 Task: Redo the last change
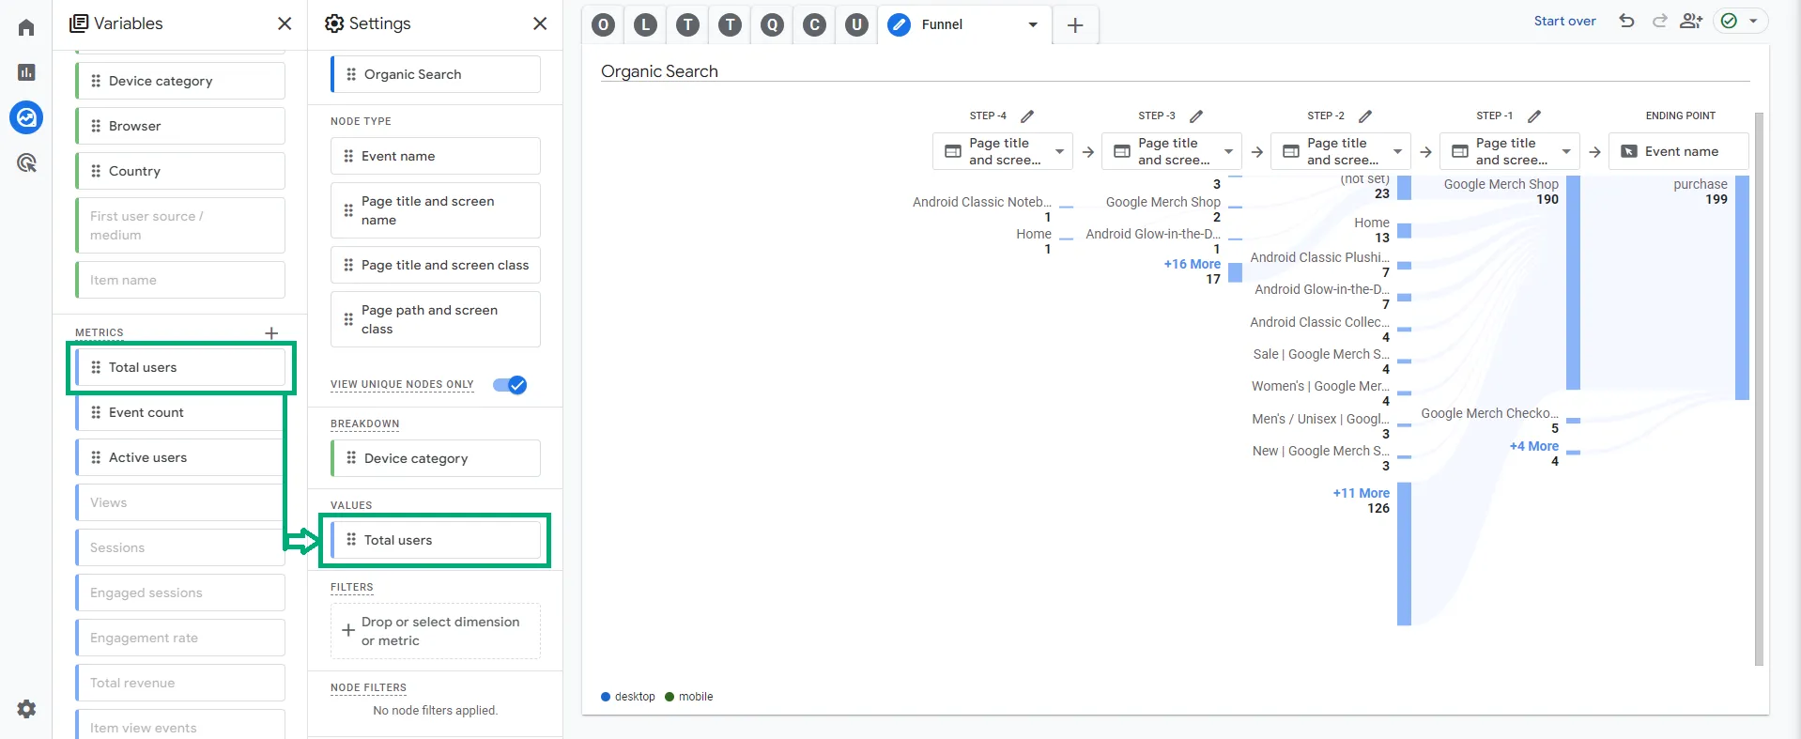(x=1659, y=21)
